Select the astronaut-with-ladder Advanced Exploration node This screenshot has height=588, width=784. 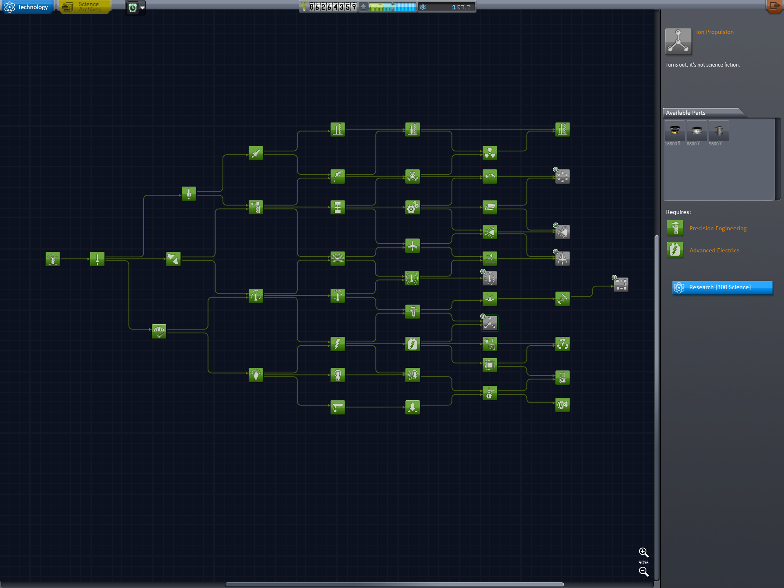coord(412,375)
